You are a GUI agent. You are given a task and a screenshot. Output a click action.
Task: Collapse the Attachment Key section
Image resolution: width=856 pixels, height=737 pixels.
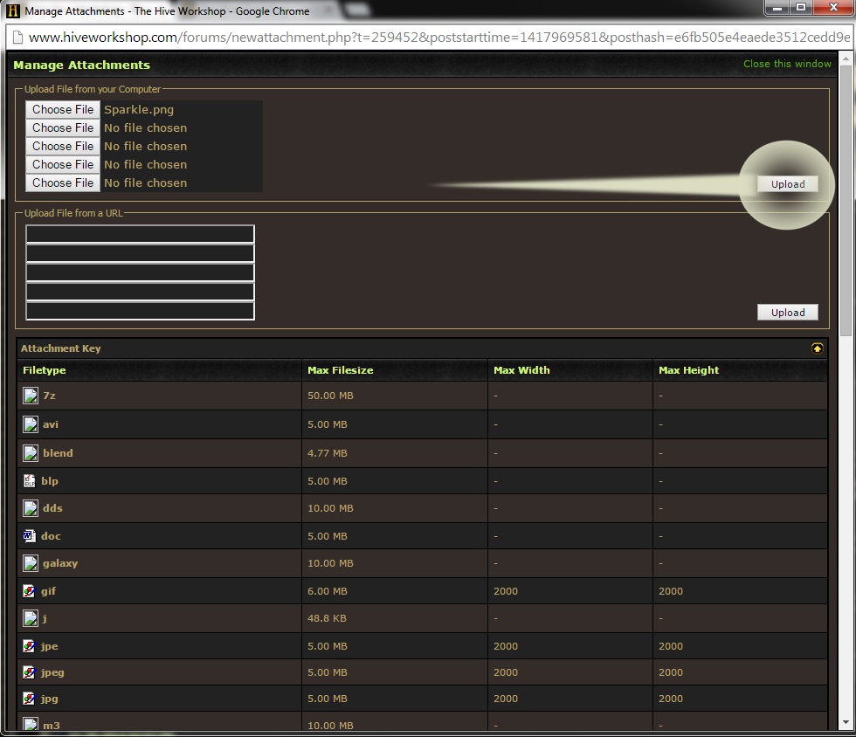click(x=818, y=348)
